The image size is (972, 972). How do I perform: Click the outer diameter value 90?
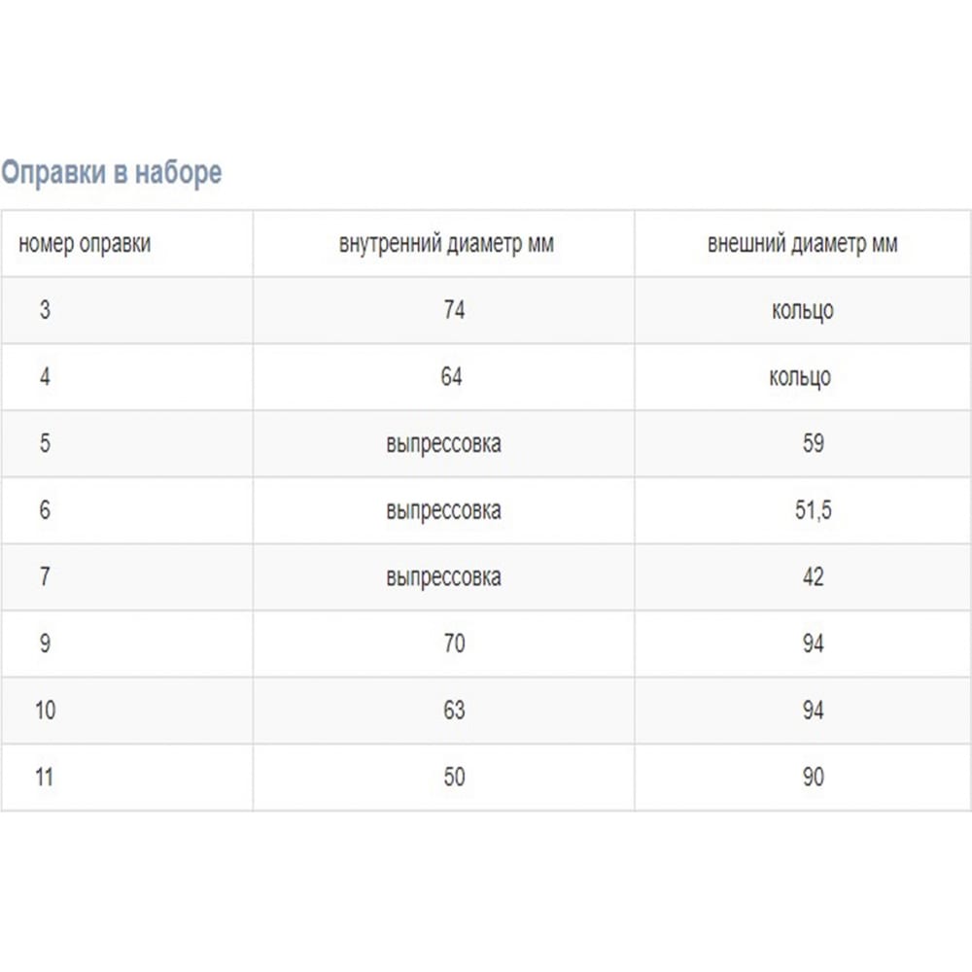tap(813, 778)
